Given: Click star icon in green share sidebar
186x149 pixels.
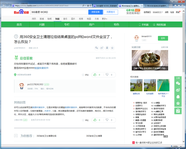Looking at the screenshot, I should (x=178, y=103).
